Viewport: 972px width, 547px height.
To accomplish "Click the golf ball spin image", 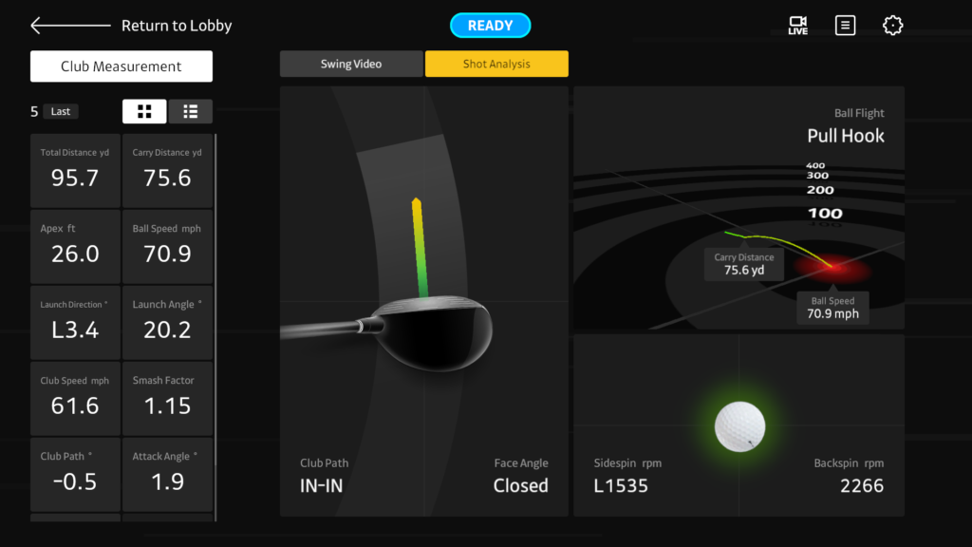I will click(739, 425).
